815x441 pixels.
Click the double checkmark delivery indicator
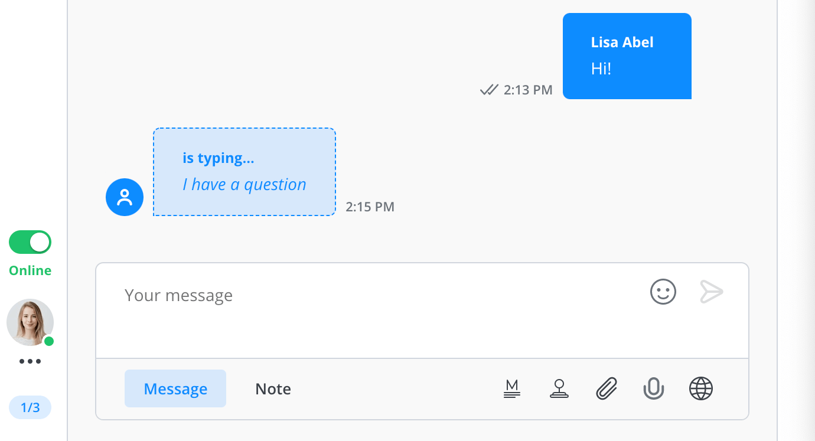click(490, 90)
